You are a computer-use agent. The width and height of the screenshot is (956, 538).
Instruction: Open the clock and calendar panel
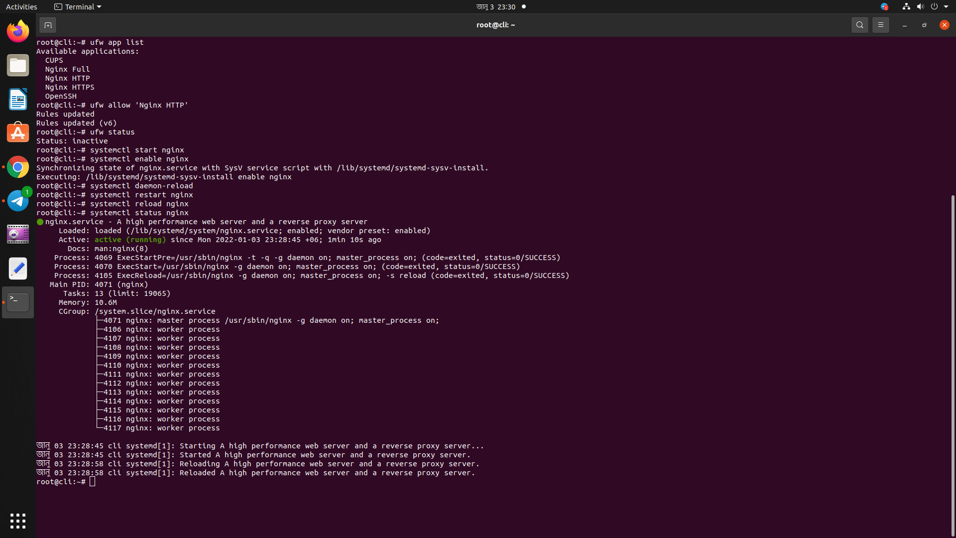(495, 7)
